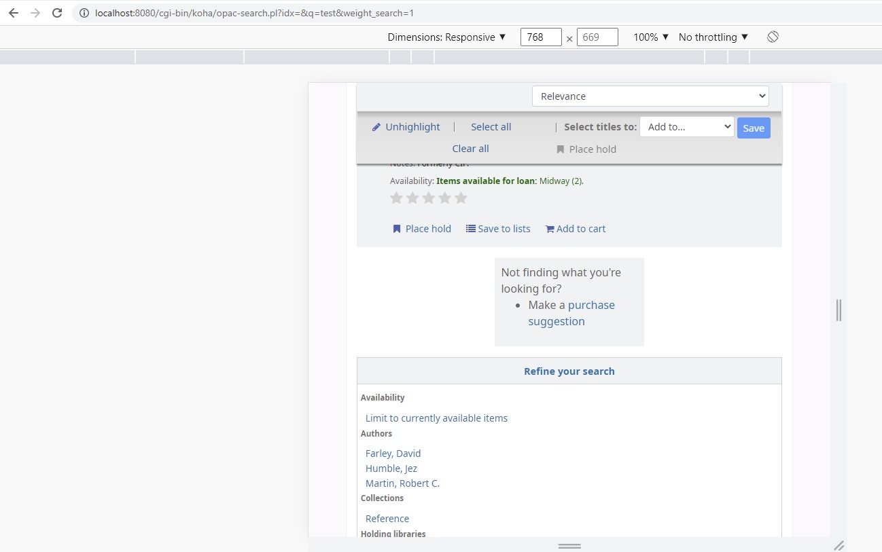Click the Place hold bookmark icon in result
882x552 pixels.
pos(397,229)
